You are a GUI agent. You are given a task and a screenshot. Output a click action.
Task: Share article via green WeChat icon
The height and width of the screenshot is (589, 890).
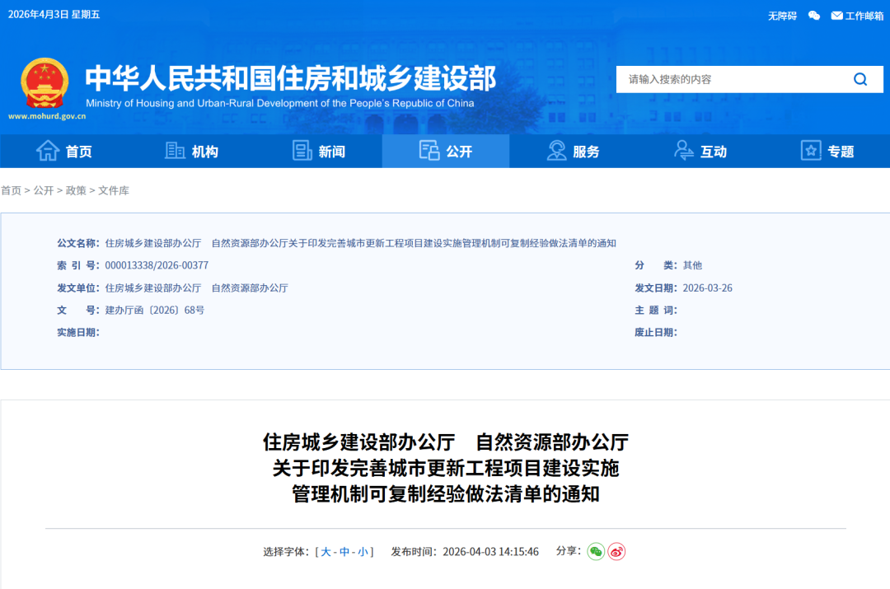point(596,552)
